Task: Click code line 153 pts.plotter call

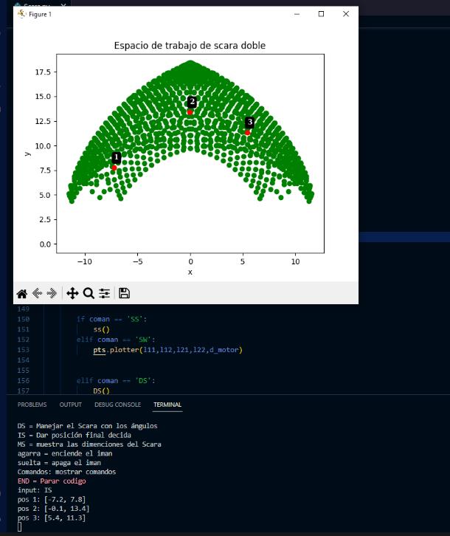Action: tap(167, 350)
